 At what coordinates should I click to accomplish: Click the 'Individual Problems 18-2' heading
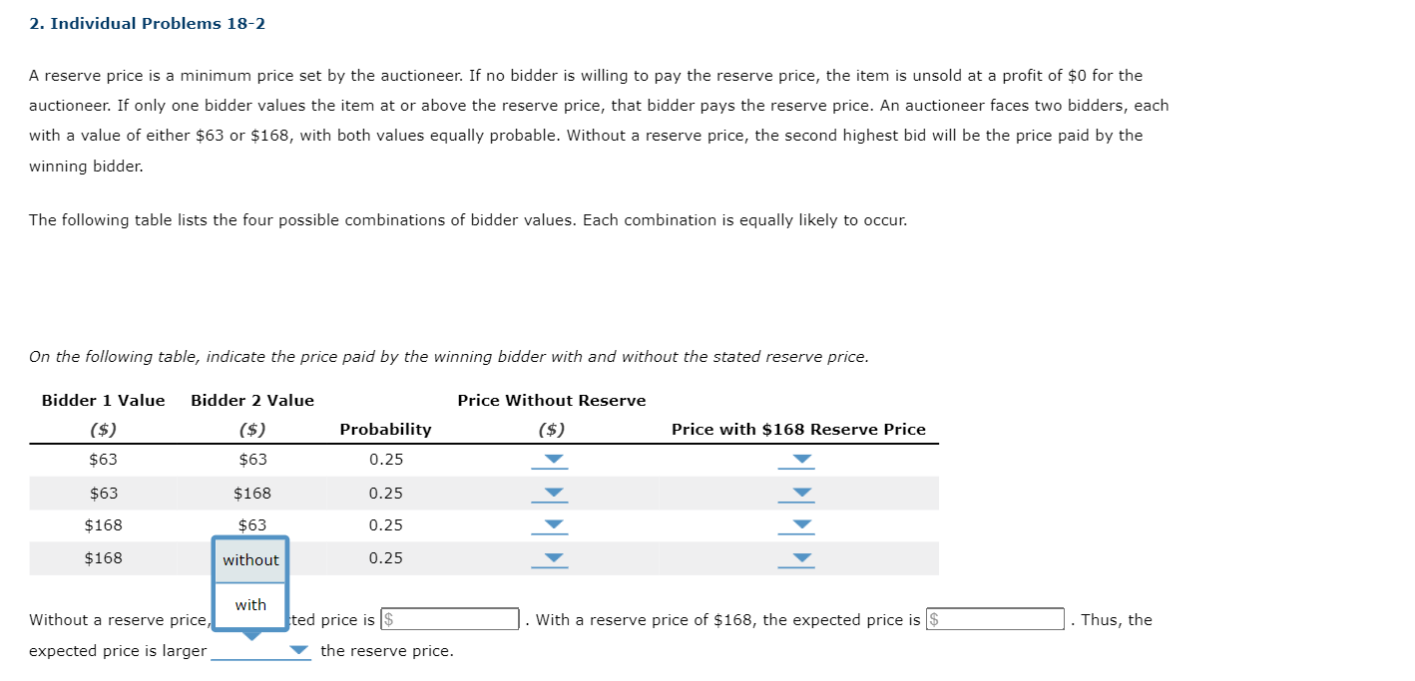coord(147,23)
